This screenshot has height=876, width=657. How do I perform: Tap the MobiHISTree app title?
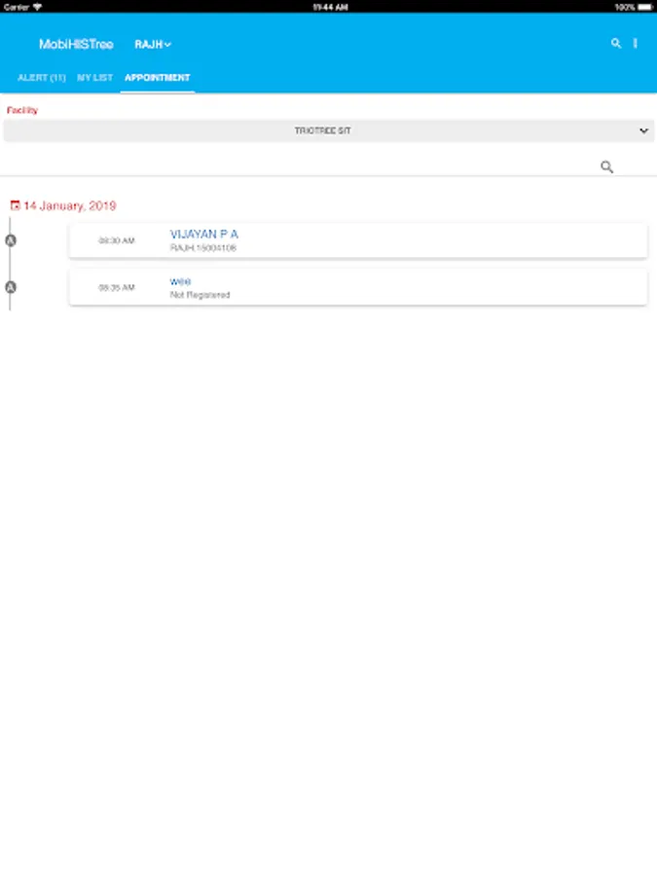(x=76, y=44)
